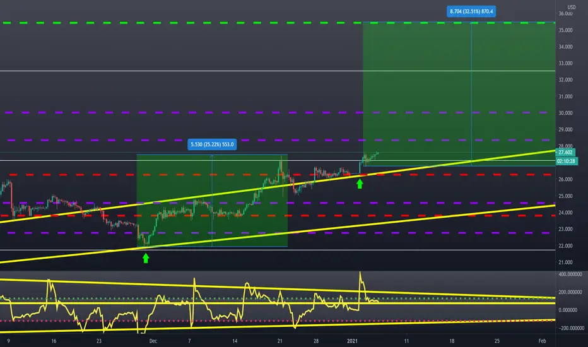The image size is (588, 347).
Task: Click the 28 date label on time axis
Action: coord(316,341)
